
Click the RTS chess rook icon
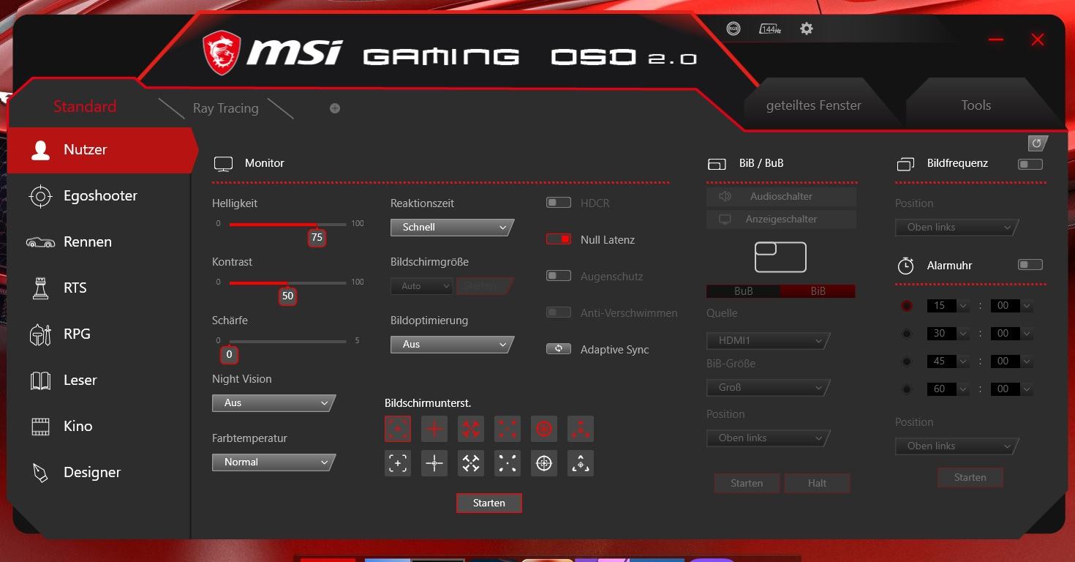point(40,288)
